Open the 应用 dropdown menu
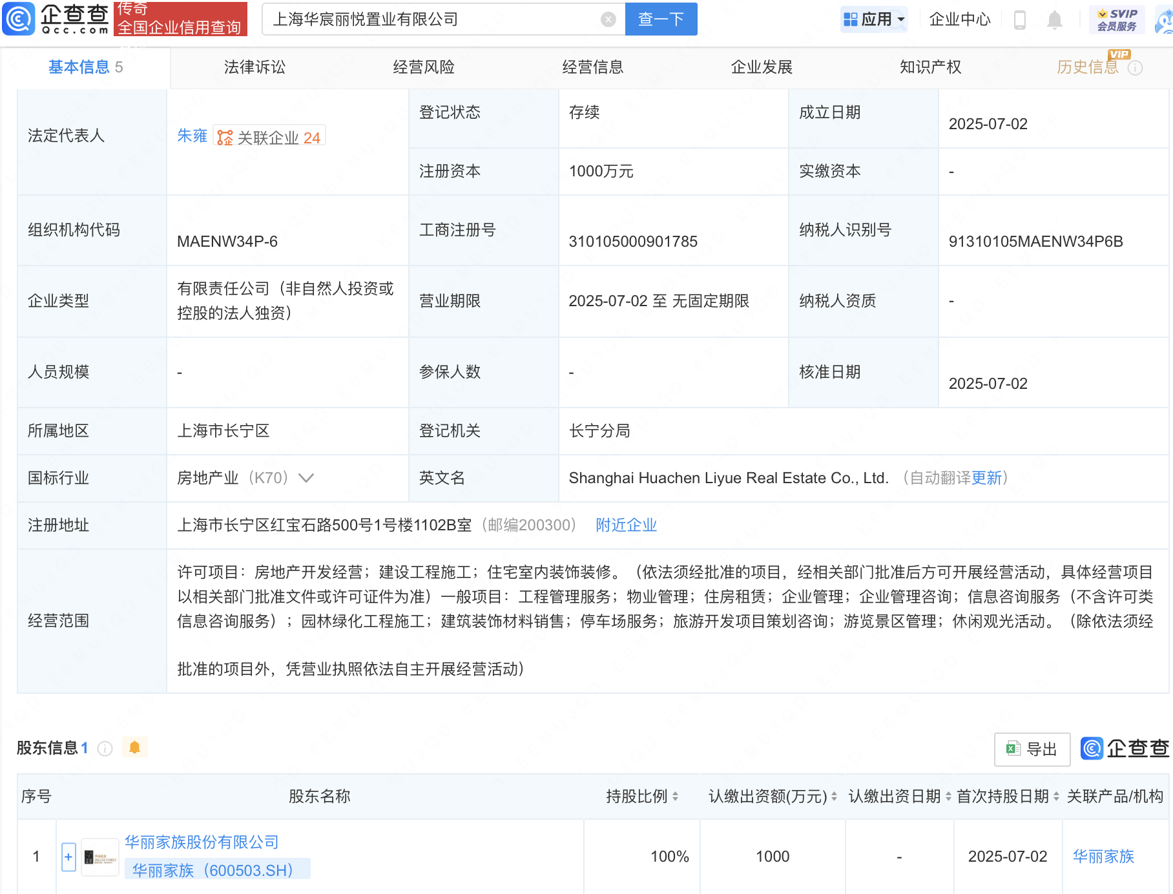Viewport: 1173px width, 894px height. (874, 19)
